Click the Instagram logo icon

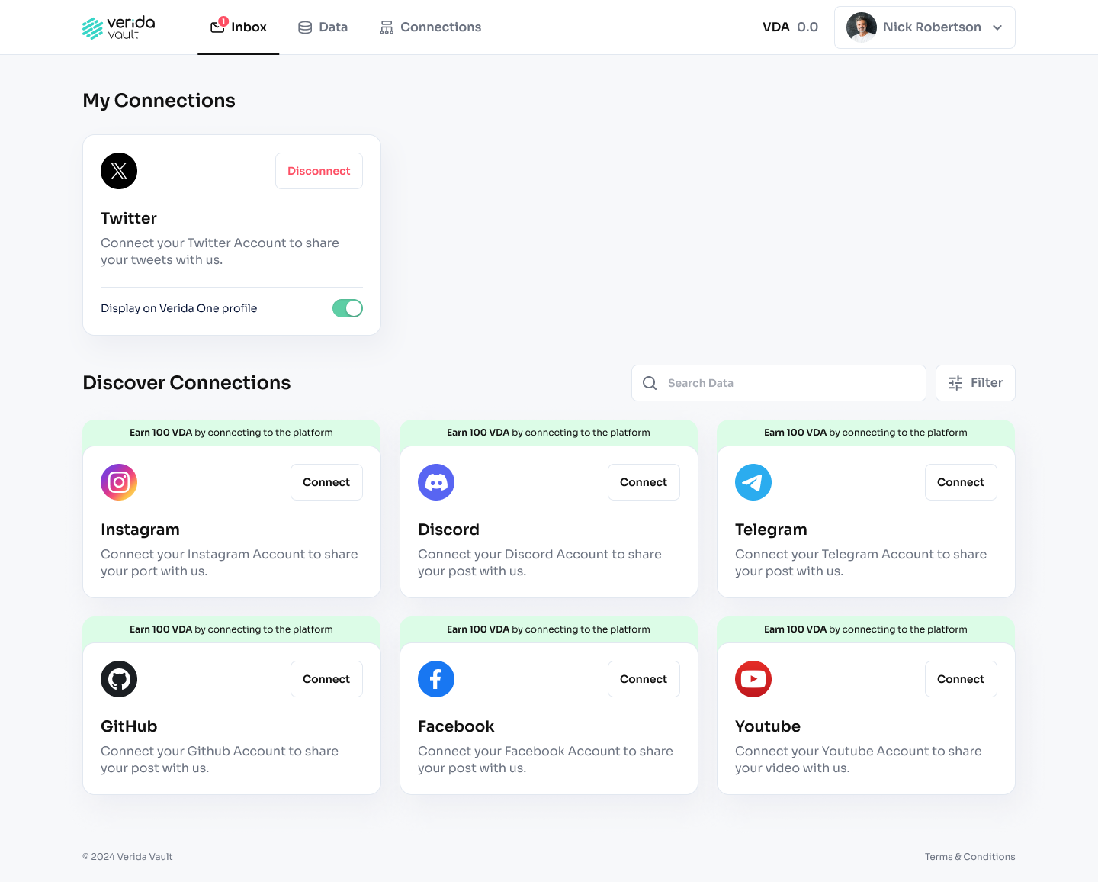coord(119,482)
